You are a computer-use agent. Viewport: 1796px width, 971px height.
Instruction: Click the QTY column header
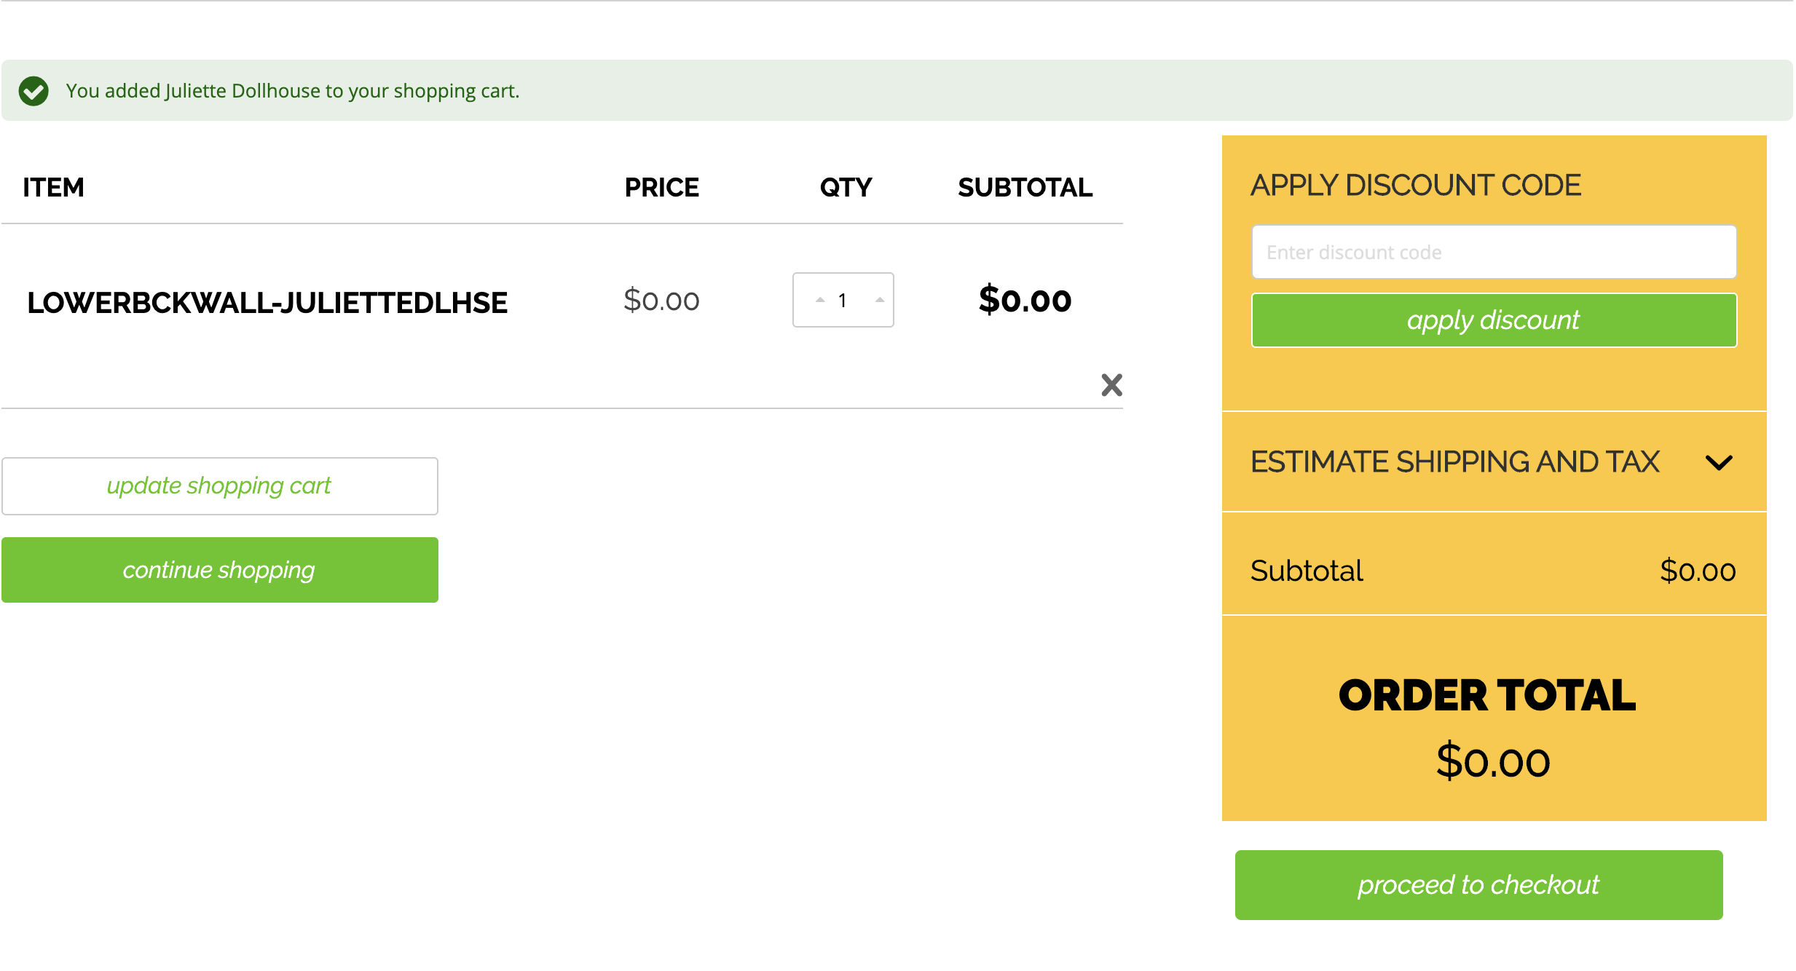846,187
